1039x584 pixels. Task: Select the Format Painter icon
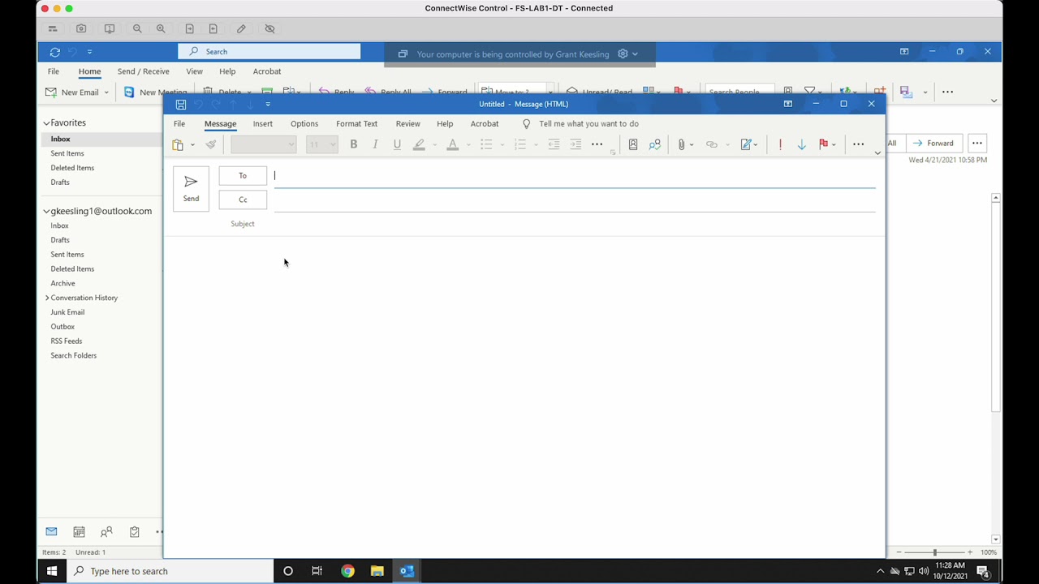[x=211, y=144]
